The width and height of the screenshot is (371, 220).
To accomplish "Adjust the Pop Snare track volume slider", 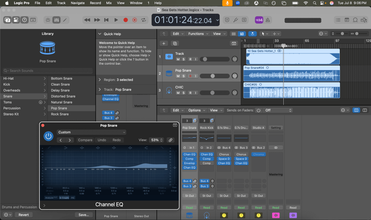I will tap(214, 76).
